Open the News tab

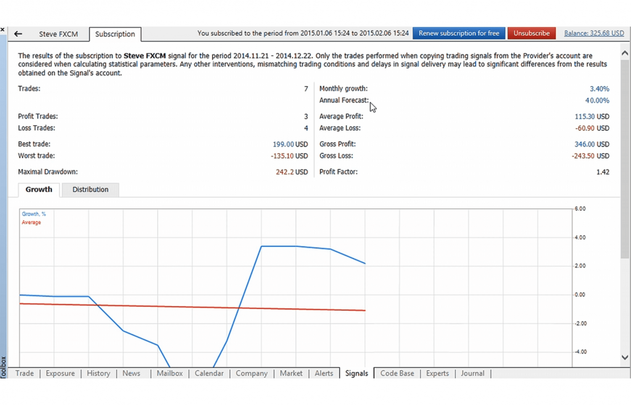tap(131, 373)
